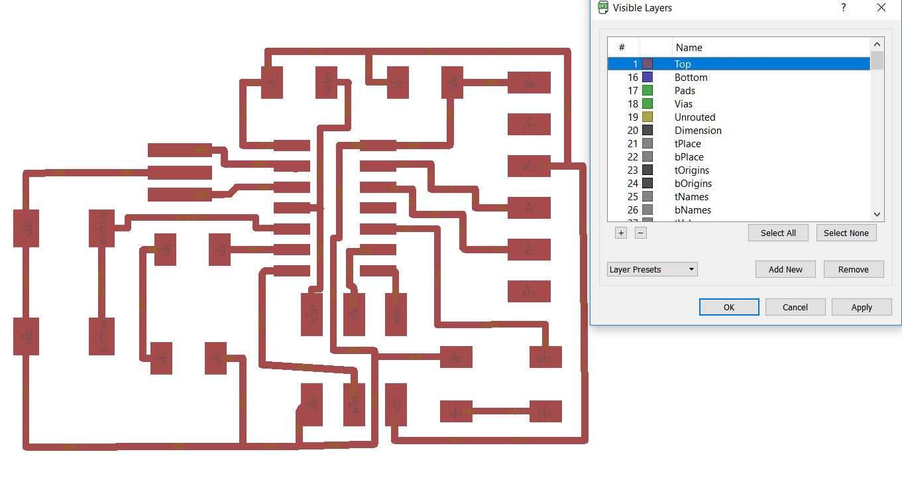
Task: Click the Select All button
Action: (778, 233)
